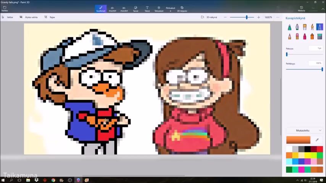
Task: Select the Eraser tool
Action: [297, 37]
